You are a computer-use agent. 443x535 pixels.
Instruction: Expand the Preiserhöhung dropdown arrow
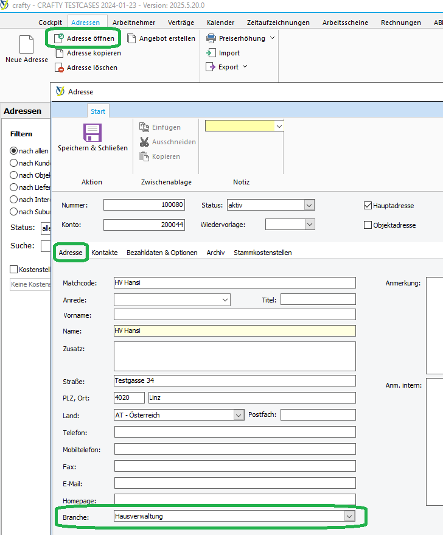[x=272, y=38]
